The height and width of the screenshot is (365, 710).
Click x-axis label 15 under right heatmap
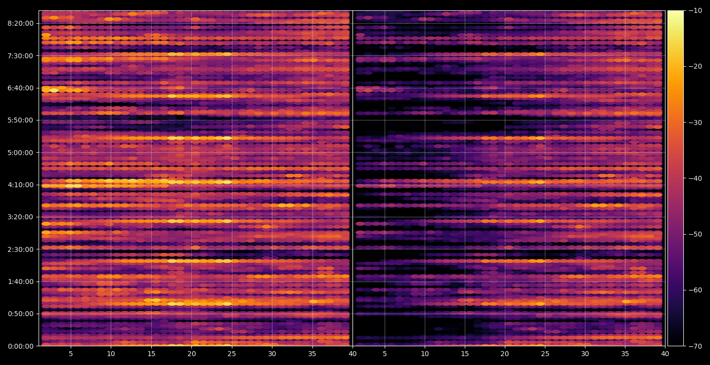coord(465,354)
